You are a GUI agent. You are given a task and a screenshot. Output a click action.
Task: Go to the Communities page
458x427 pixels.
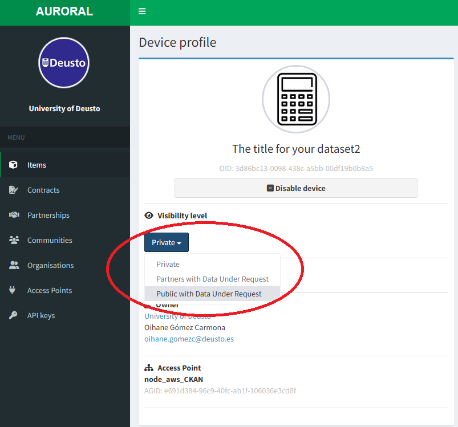(x=65, y=240)
